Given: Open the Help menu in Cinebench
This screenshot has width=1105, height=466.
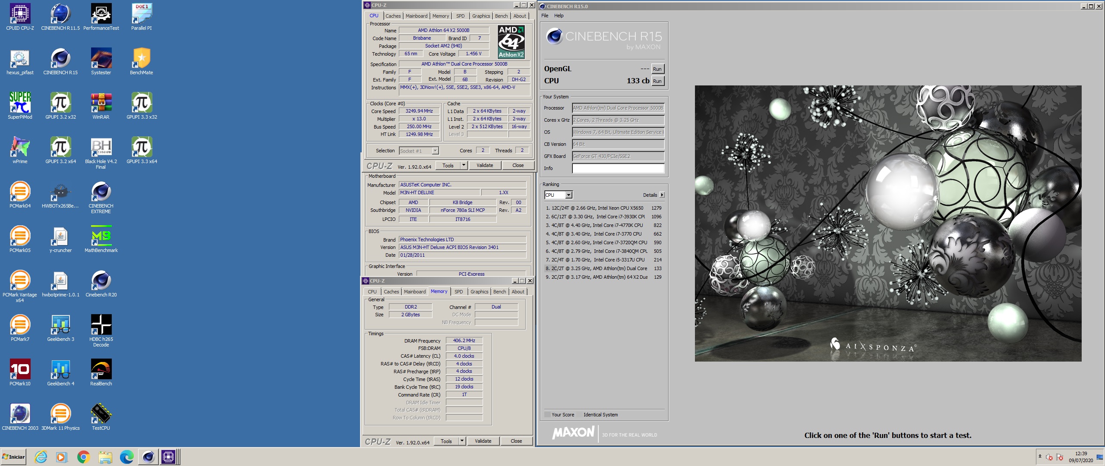Looking at the screenshot, I should click(559, 16).
